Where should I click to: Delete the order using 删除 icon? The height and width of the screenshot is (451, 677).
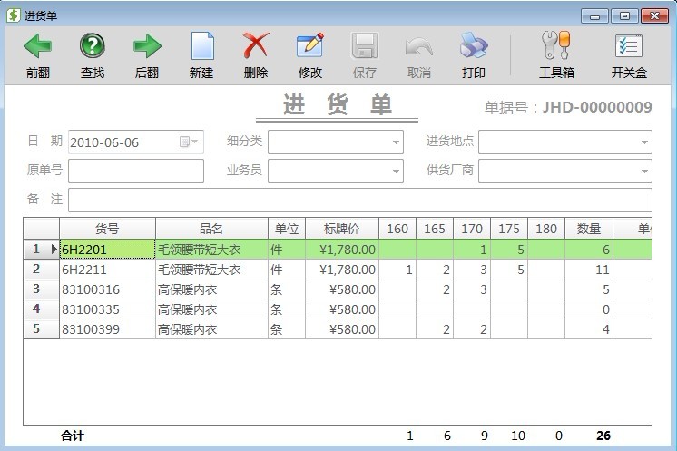pyautogui.click(x=256, y=45)
